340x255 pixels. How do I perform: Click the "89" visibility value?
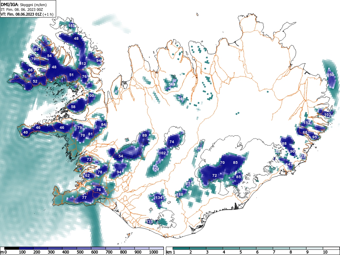tap(144, 135)
